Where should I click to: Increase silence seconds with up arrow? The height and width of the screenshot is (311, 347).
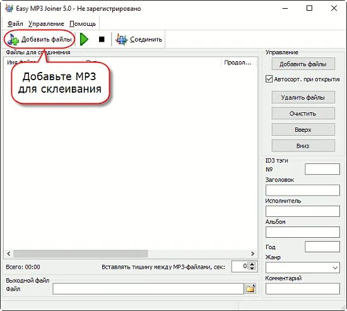[252, 264]
